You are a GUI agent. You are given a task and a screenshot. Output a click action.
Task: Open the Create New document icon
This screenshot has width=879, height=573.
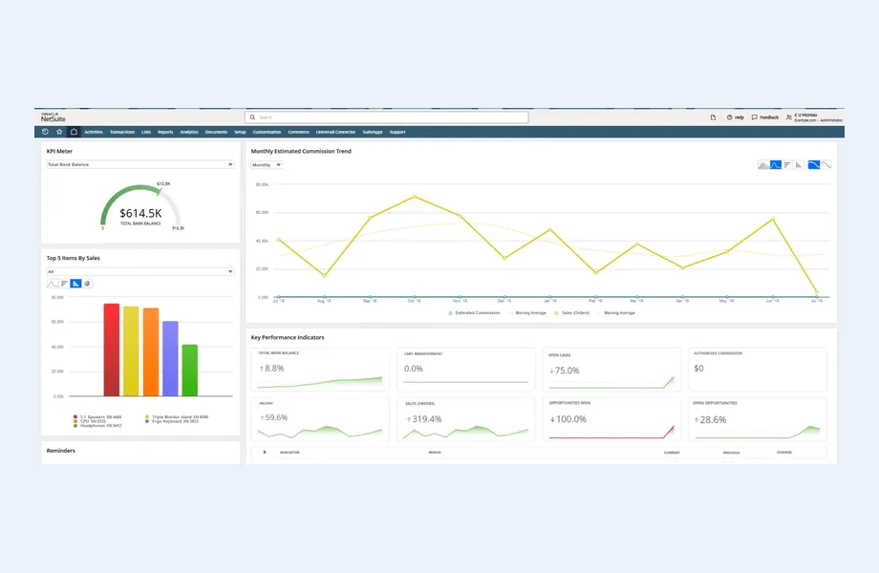coord(713,117)
